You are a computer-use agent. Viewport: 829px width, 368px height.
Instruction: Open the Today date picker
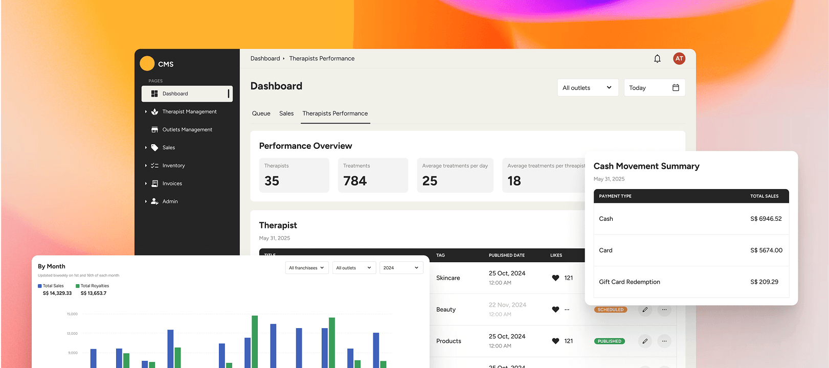point(654,88)
